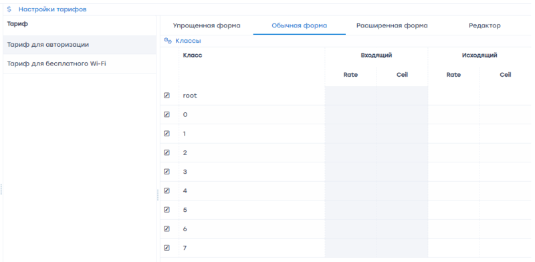Screen dimensions: 535x262
Task: Open the Расширенная форма tab
Action: (392, 25)
